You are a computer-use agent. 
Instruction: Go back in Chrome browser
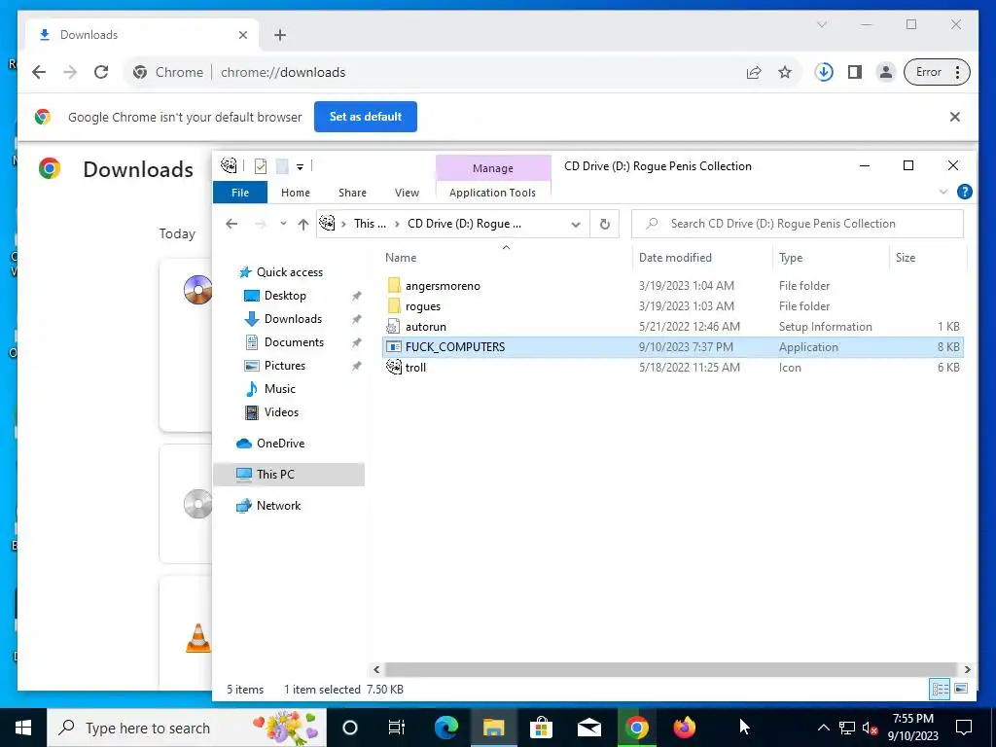click(39, 72)
